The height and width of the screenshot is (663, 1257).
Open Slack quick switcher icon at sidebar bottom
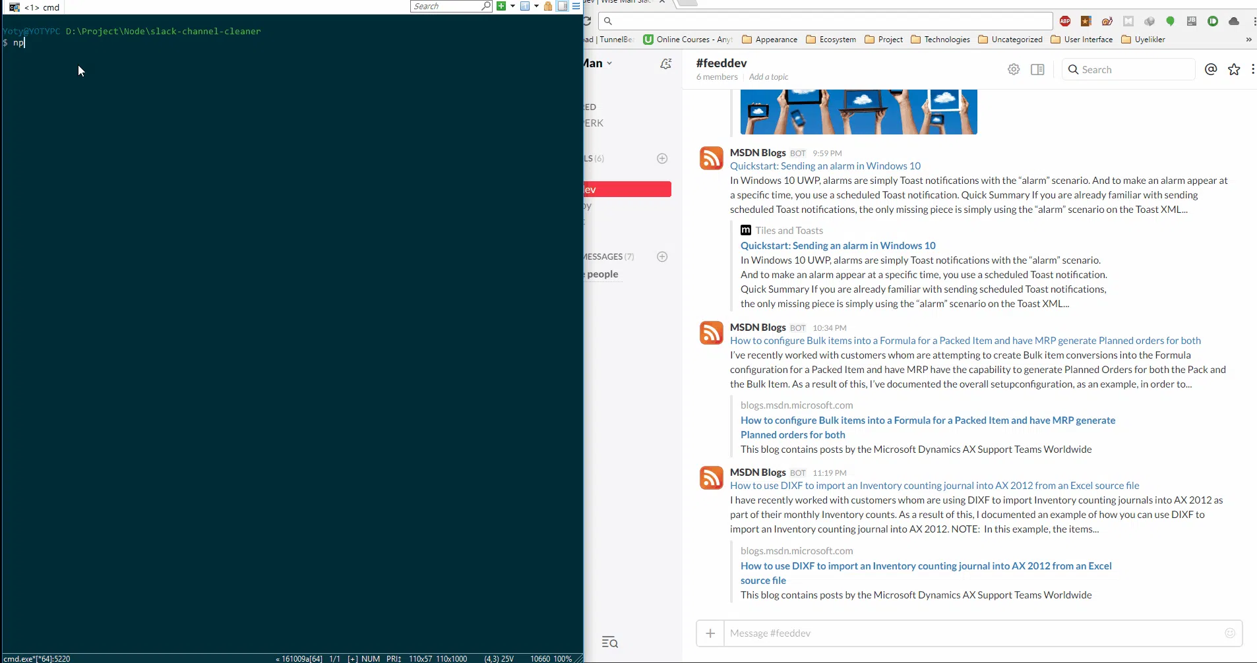pyautogui.click(x=610, y=642)
